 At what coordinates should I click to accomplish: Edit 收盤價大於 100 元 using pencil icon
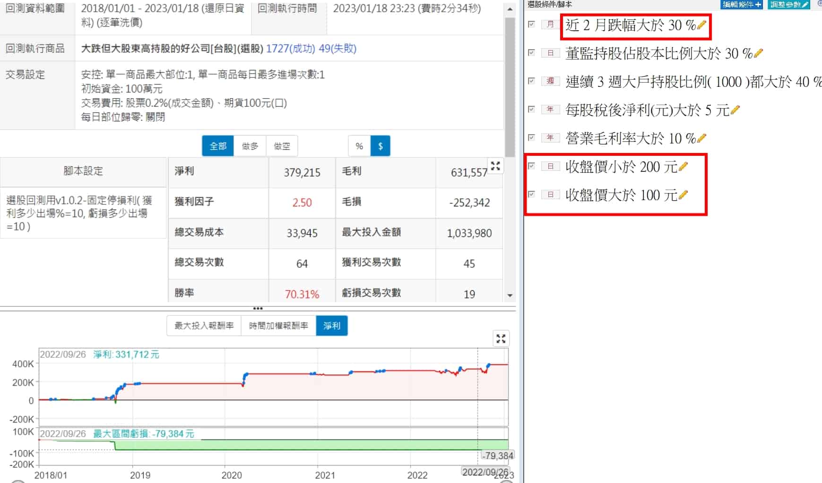pyautogui.click(x=683, y=195)
